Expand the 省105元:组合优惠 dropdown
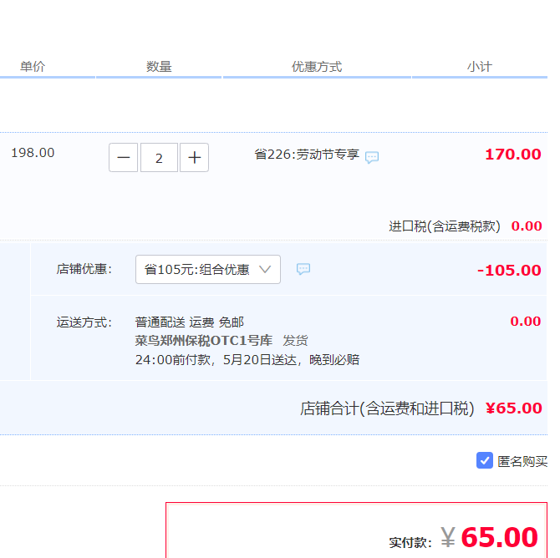The height and width of the screenshot is (558, 560). point(208,269)
